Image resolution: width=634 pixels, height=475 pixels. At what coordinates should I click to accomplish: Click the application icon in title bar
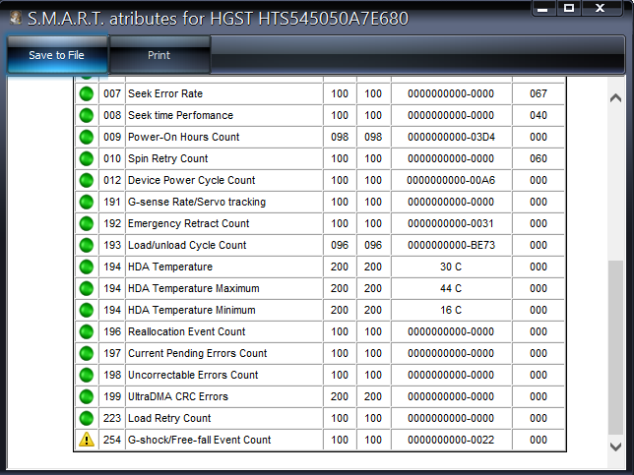[16, 18]
